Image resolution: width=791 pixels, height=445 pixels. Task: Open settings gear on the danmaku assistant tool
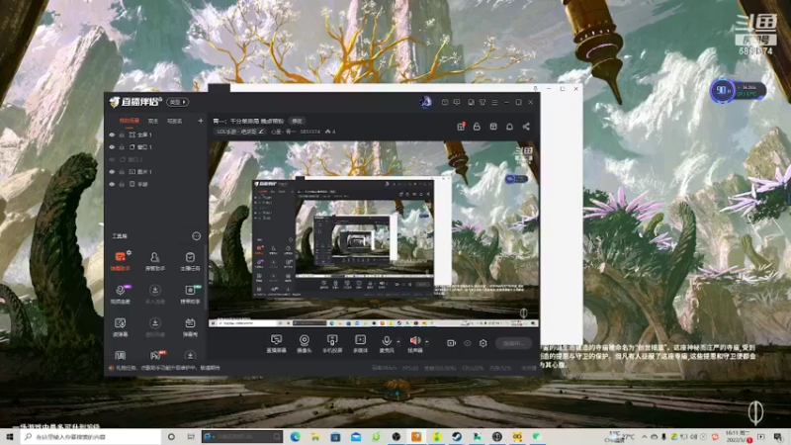tap(130, 252)
